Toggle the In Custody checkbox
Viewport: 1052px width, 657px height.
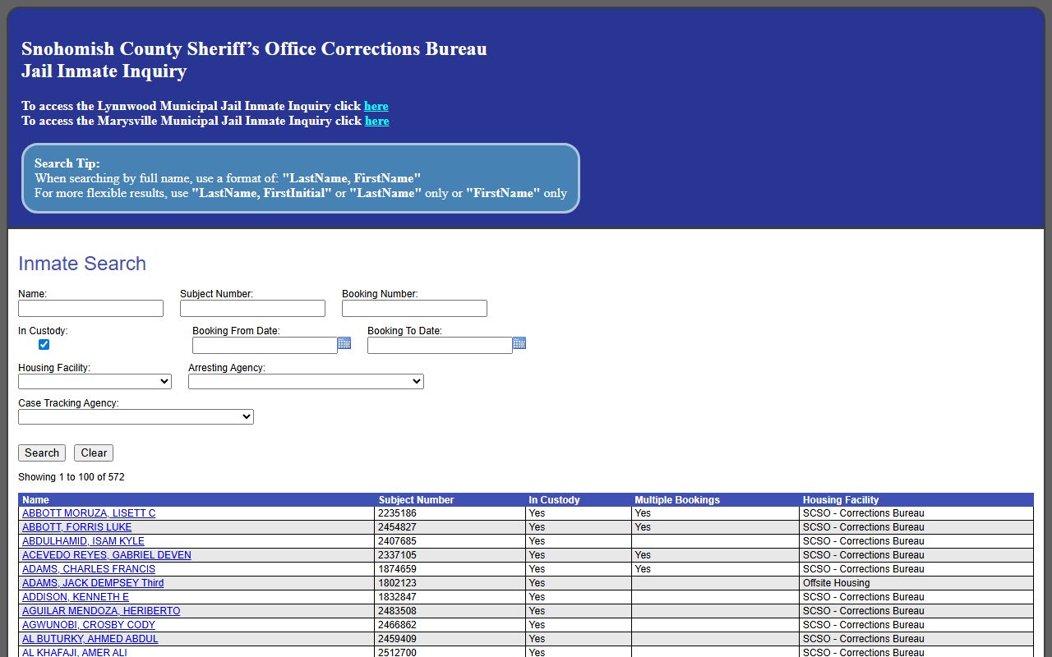click(44, 345)
